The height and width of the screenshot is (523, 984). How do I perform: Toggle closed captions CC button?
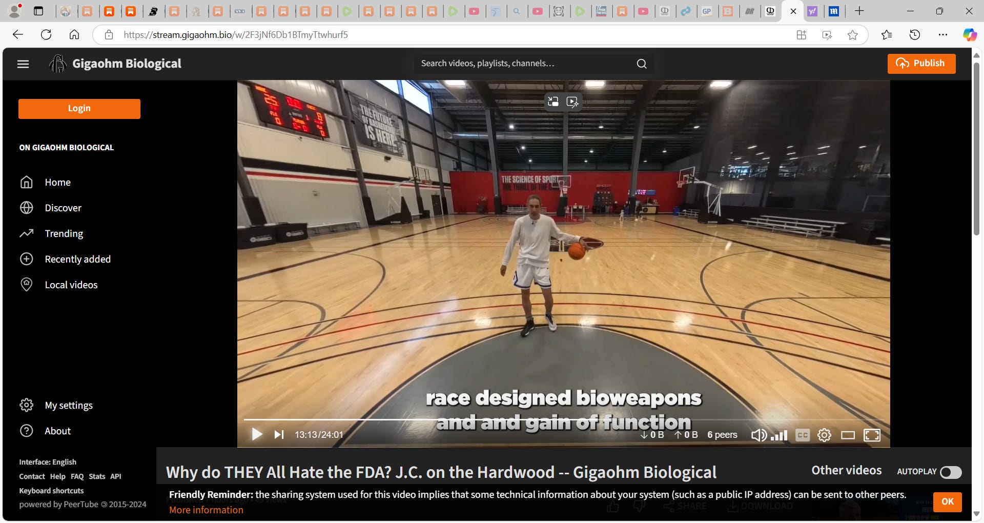[x=803, y=435]
